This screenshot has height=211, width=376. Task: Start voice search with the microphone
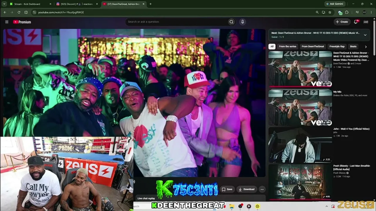(x=242, y=22)
